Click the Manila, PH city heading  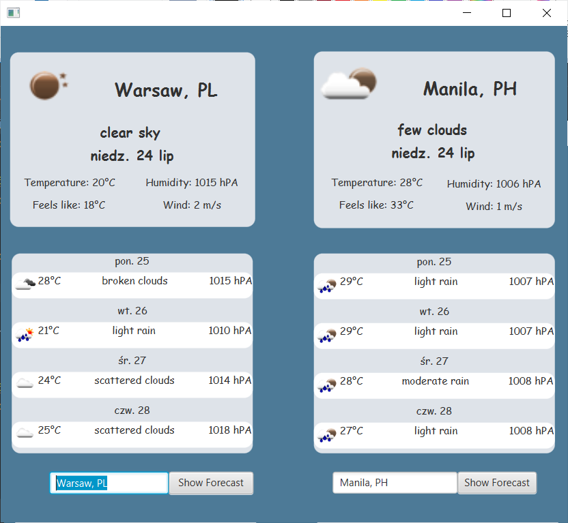click(x=470, y=89)
